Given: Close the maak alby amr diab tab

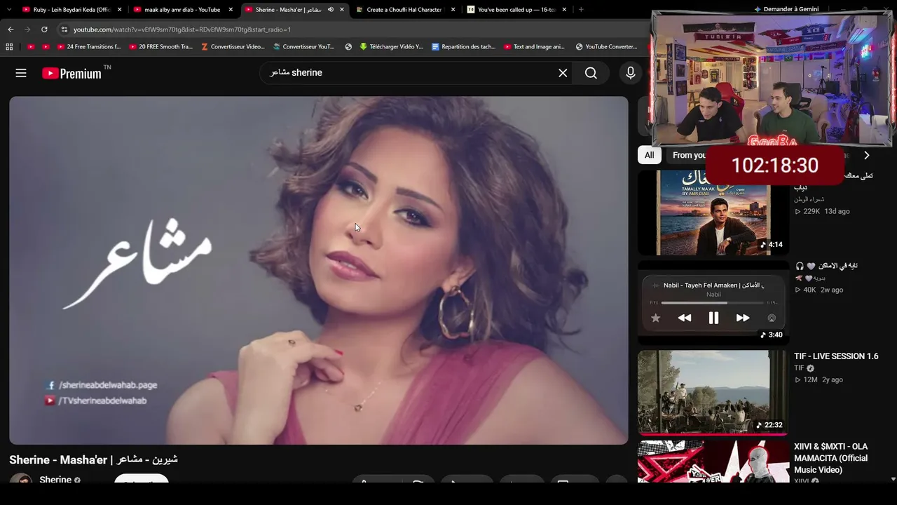Looking at the screenshot, I should [231, 10].
